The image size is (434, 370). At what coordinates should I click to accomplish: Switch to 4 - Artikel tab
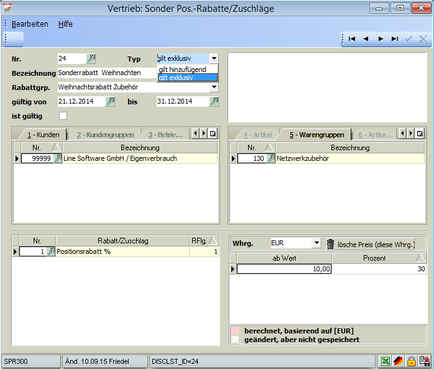(x=257, y=135)
